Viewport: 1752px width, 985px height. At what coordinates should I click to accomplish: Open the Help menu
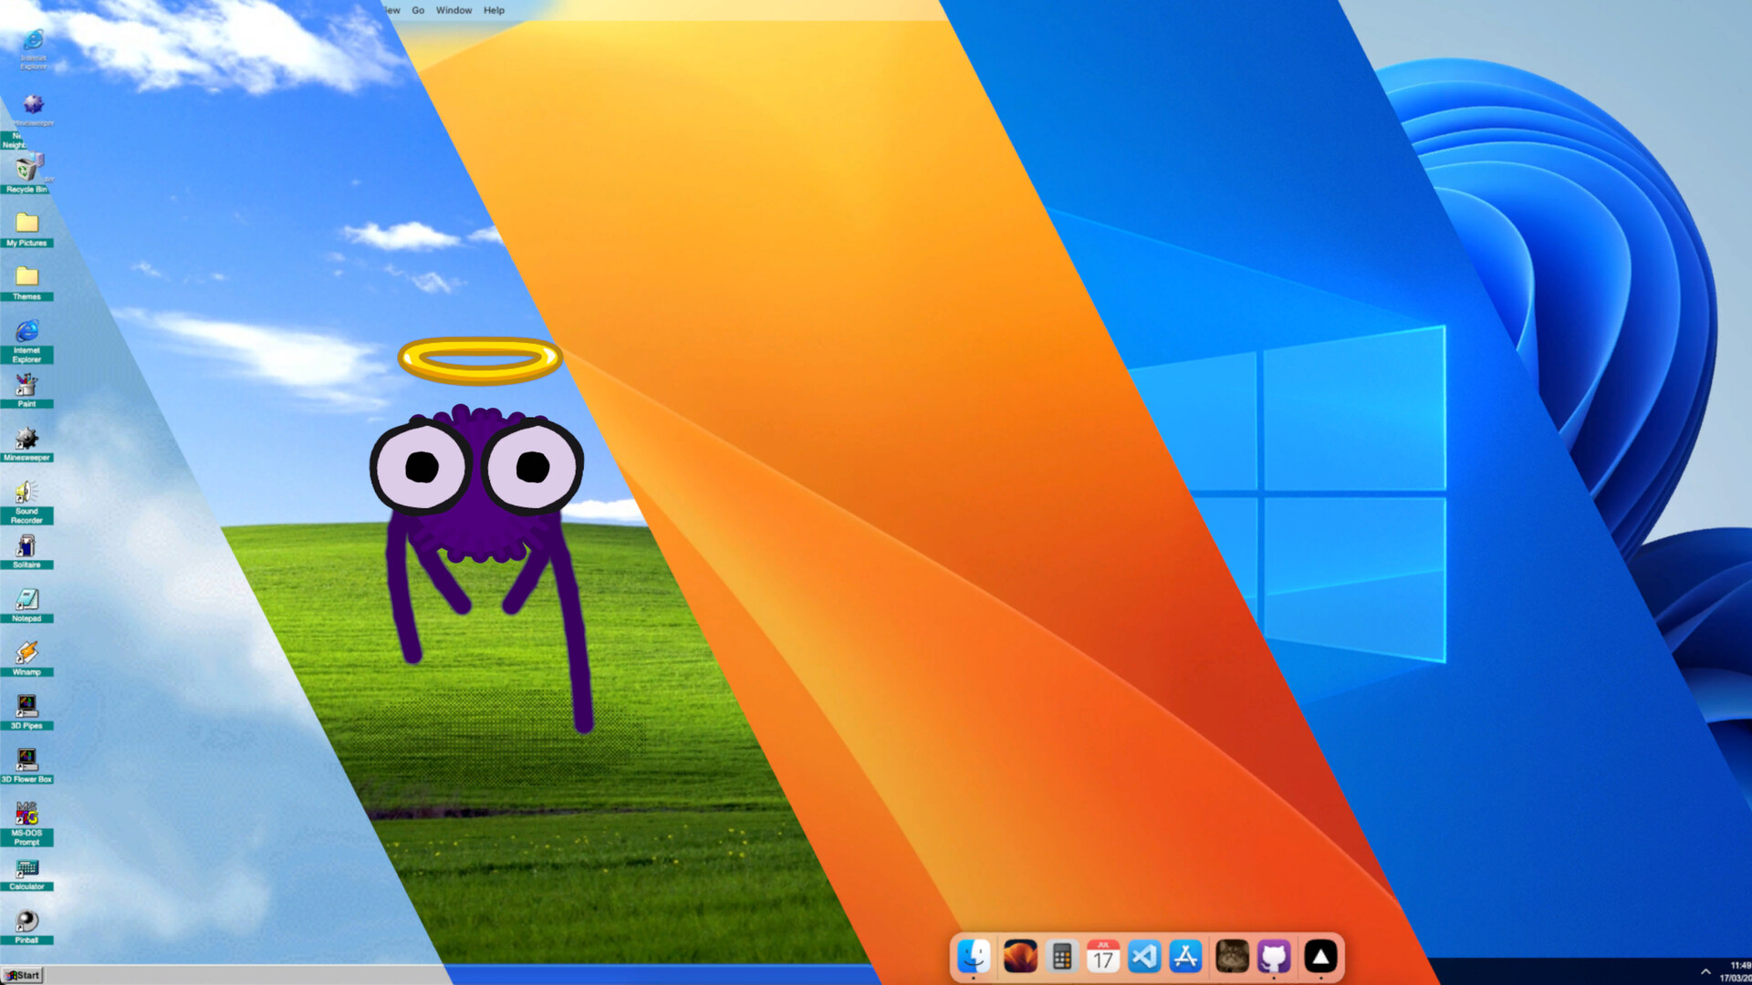point(494,10)
